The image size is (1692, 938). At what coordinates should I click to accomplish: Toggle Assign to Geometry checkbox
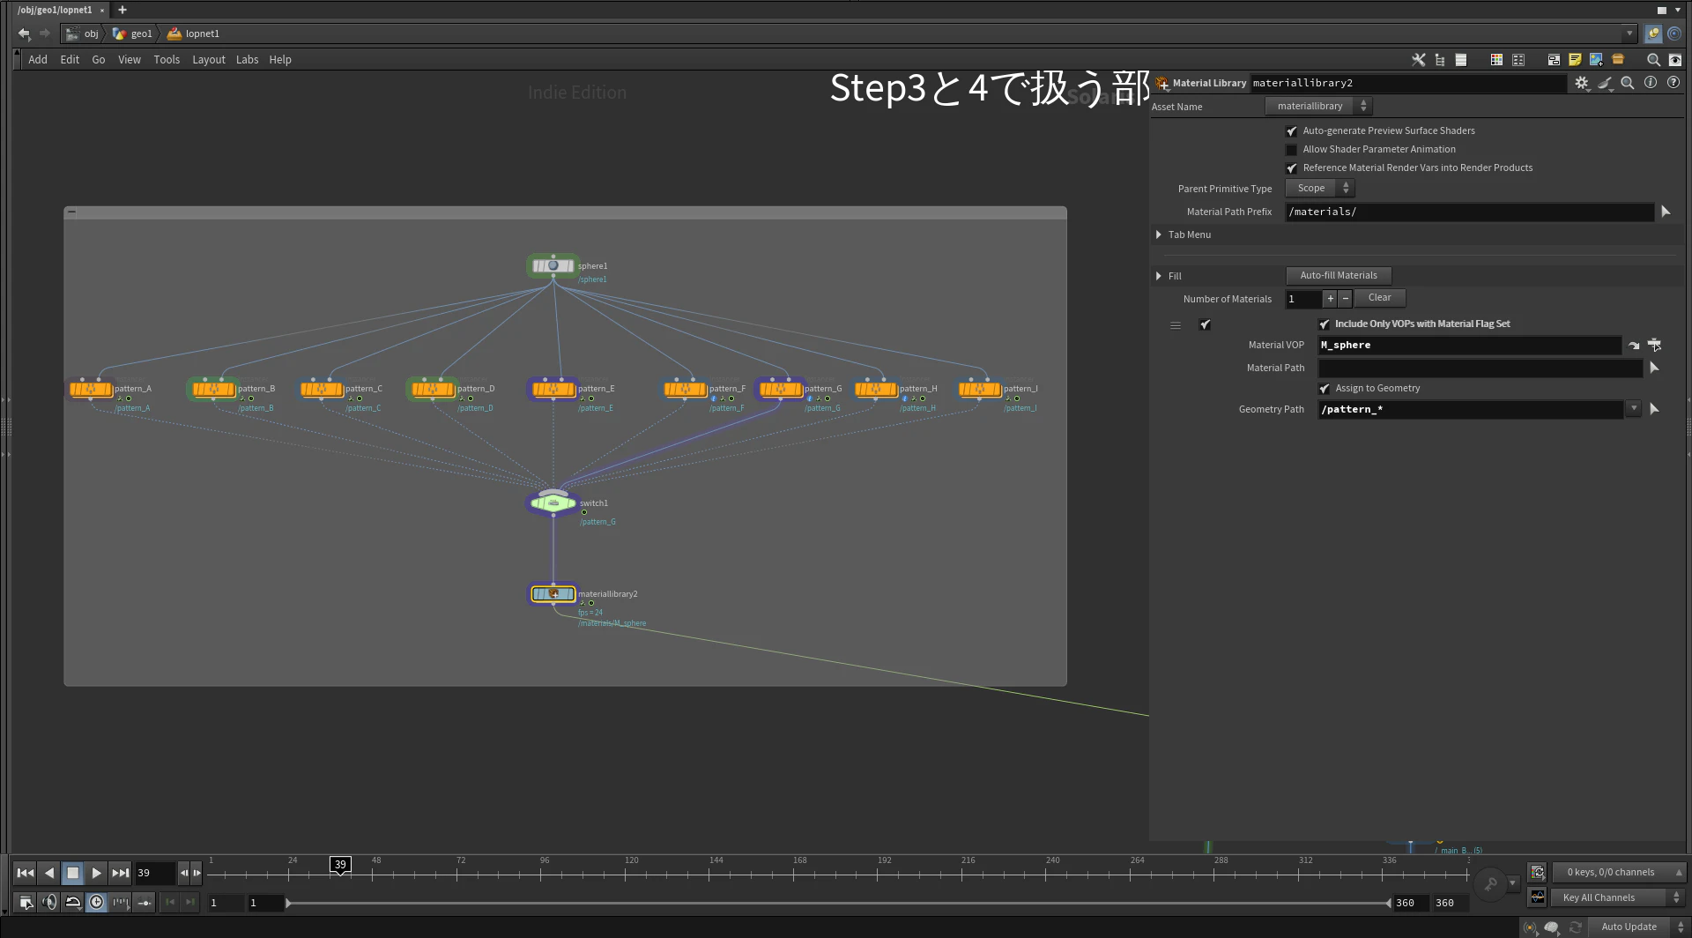tap(1324, 389)
